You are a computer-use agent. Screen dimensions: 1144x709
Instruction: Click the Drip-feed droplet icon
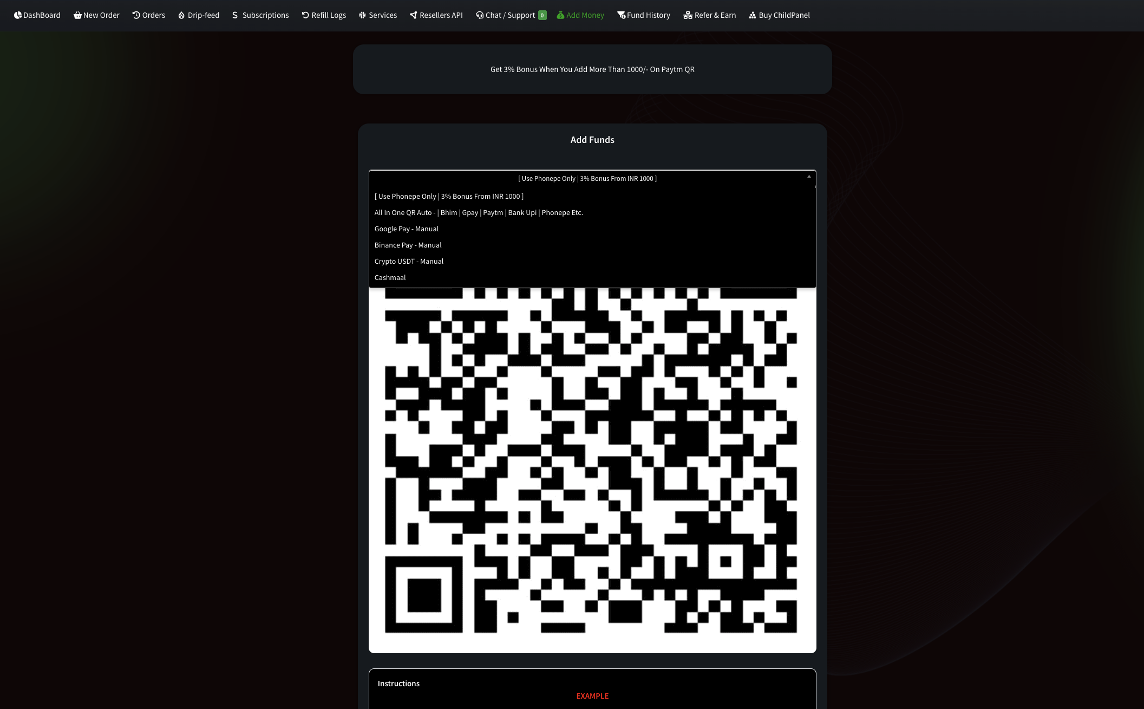tap(181, 15)
